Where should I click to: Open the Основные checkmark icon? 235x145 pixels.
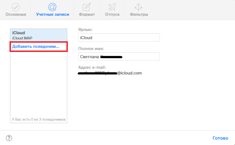(x=15, y=7)
